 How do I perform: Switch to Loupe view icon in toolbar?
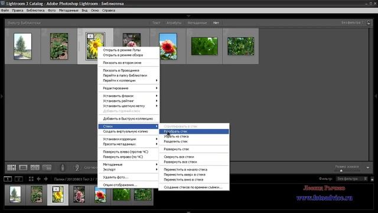pyautogui.click(x=23, y=167)
